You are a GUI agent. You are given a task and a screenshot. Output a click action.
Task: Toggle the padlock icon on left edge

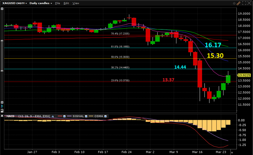[2, 111]
